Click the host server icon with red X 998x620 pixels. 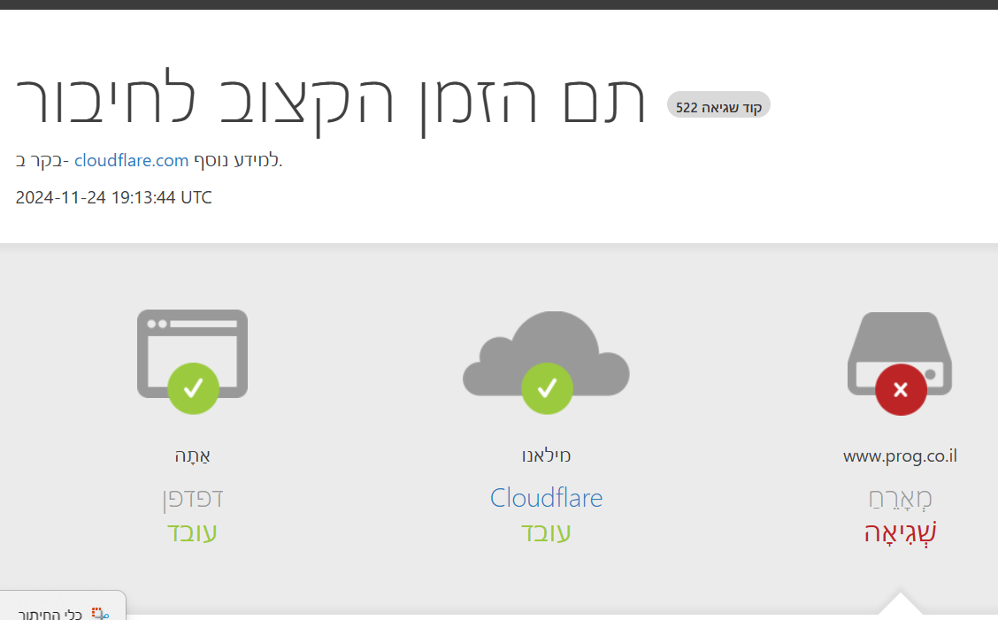point(899,352)
